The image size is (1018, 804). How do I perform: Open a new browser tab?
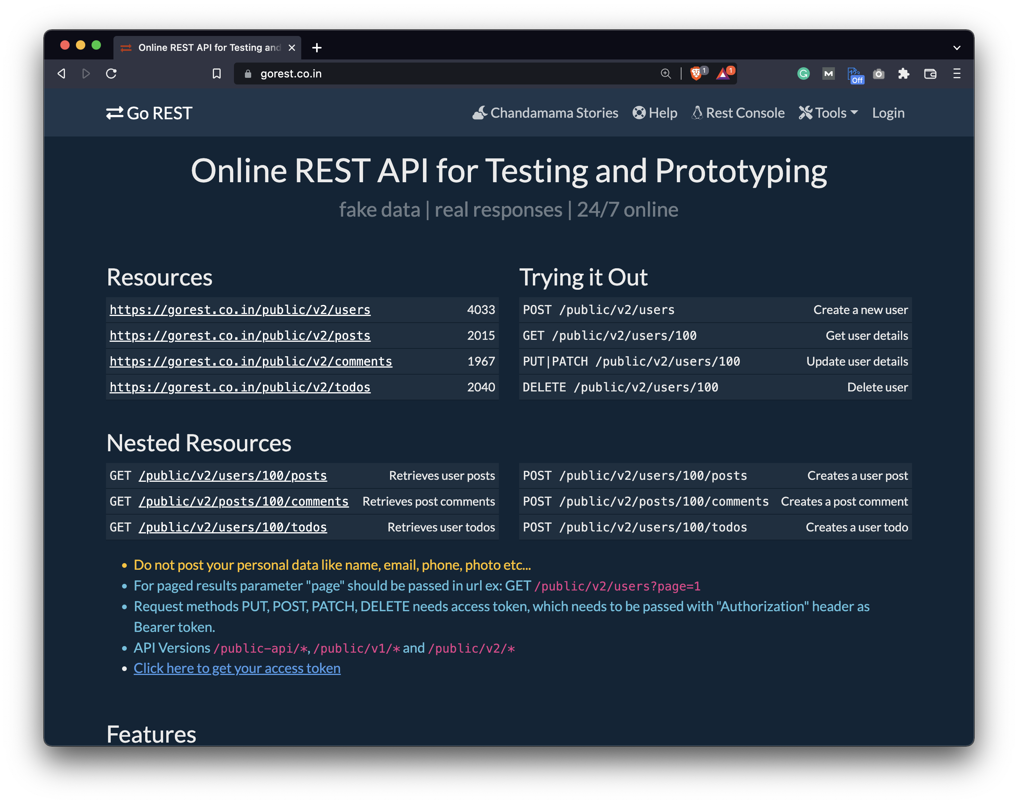pos(317,47)
